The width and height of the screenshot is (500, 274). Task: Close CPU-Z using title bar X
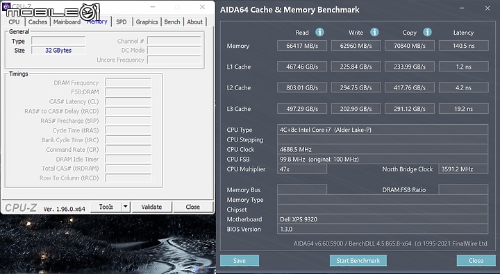click(x=202, y=7)
